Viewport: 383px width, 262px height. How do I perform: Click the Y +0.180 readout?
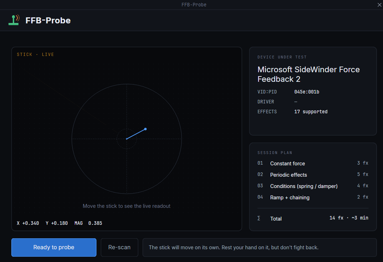point(57,223)
